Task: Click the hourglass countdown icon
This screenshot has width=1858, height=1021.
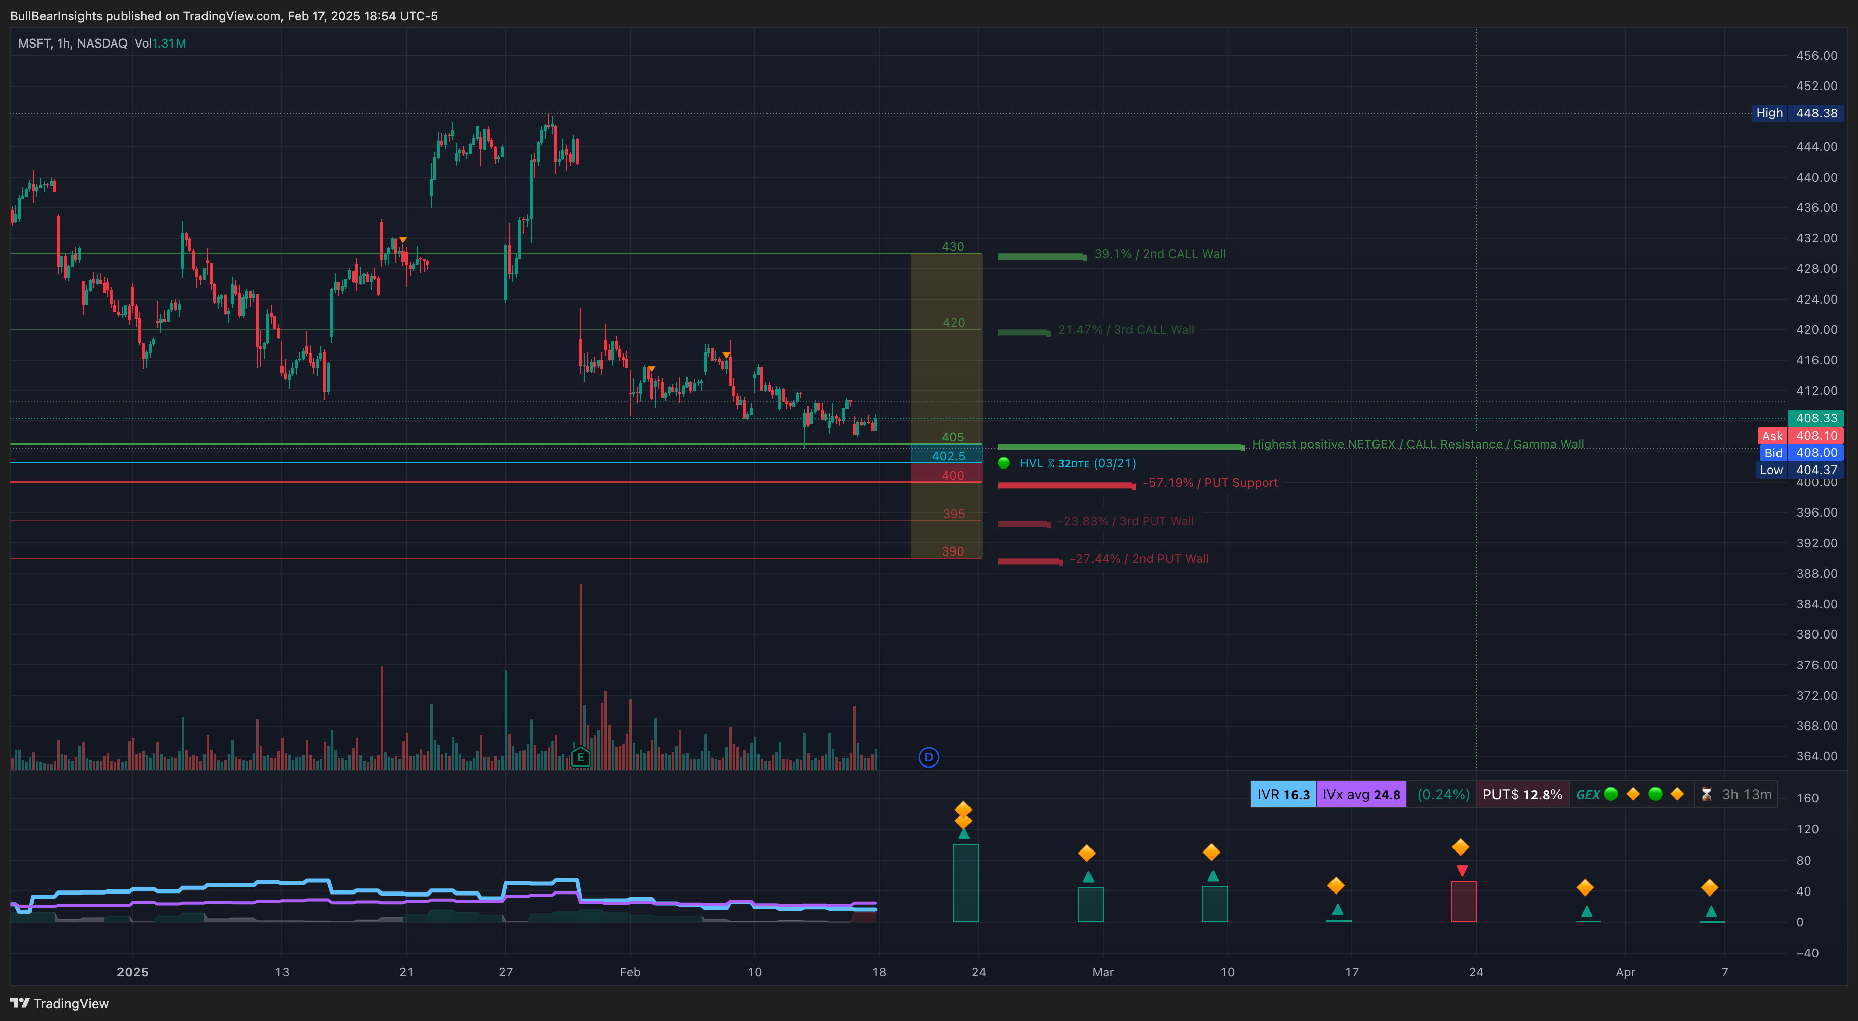Action: (x=1706, y=795)
